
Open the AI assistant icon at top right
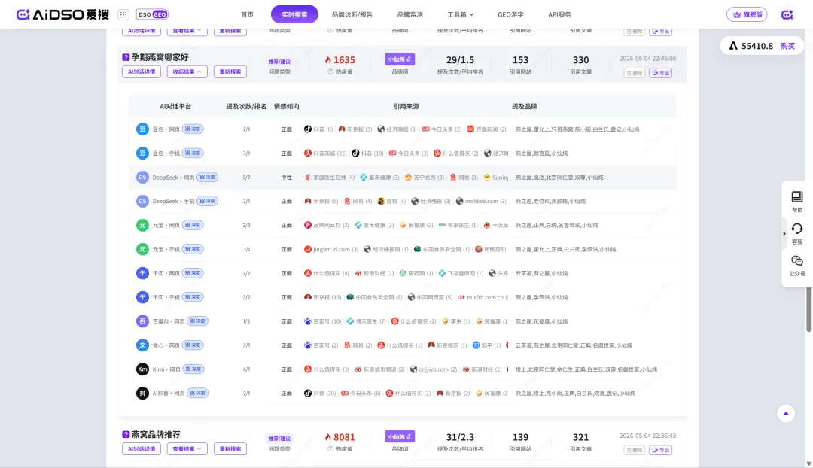(787, 14)
